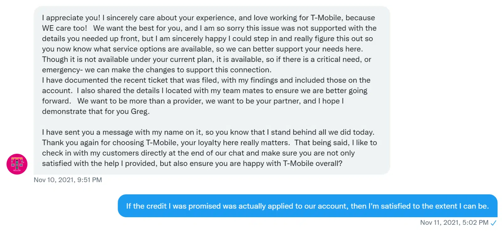Click "T-Mobile overall?" at the message end
502x231 pixels.
point(312,163)
